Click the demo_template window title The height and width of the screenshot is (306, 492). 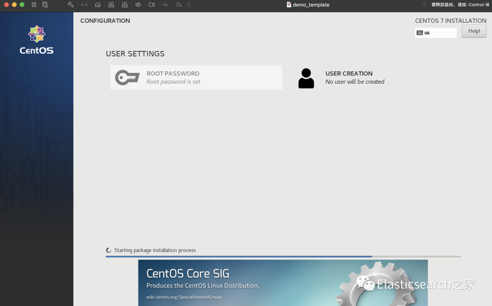coord(311,5)
